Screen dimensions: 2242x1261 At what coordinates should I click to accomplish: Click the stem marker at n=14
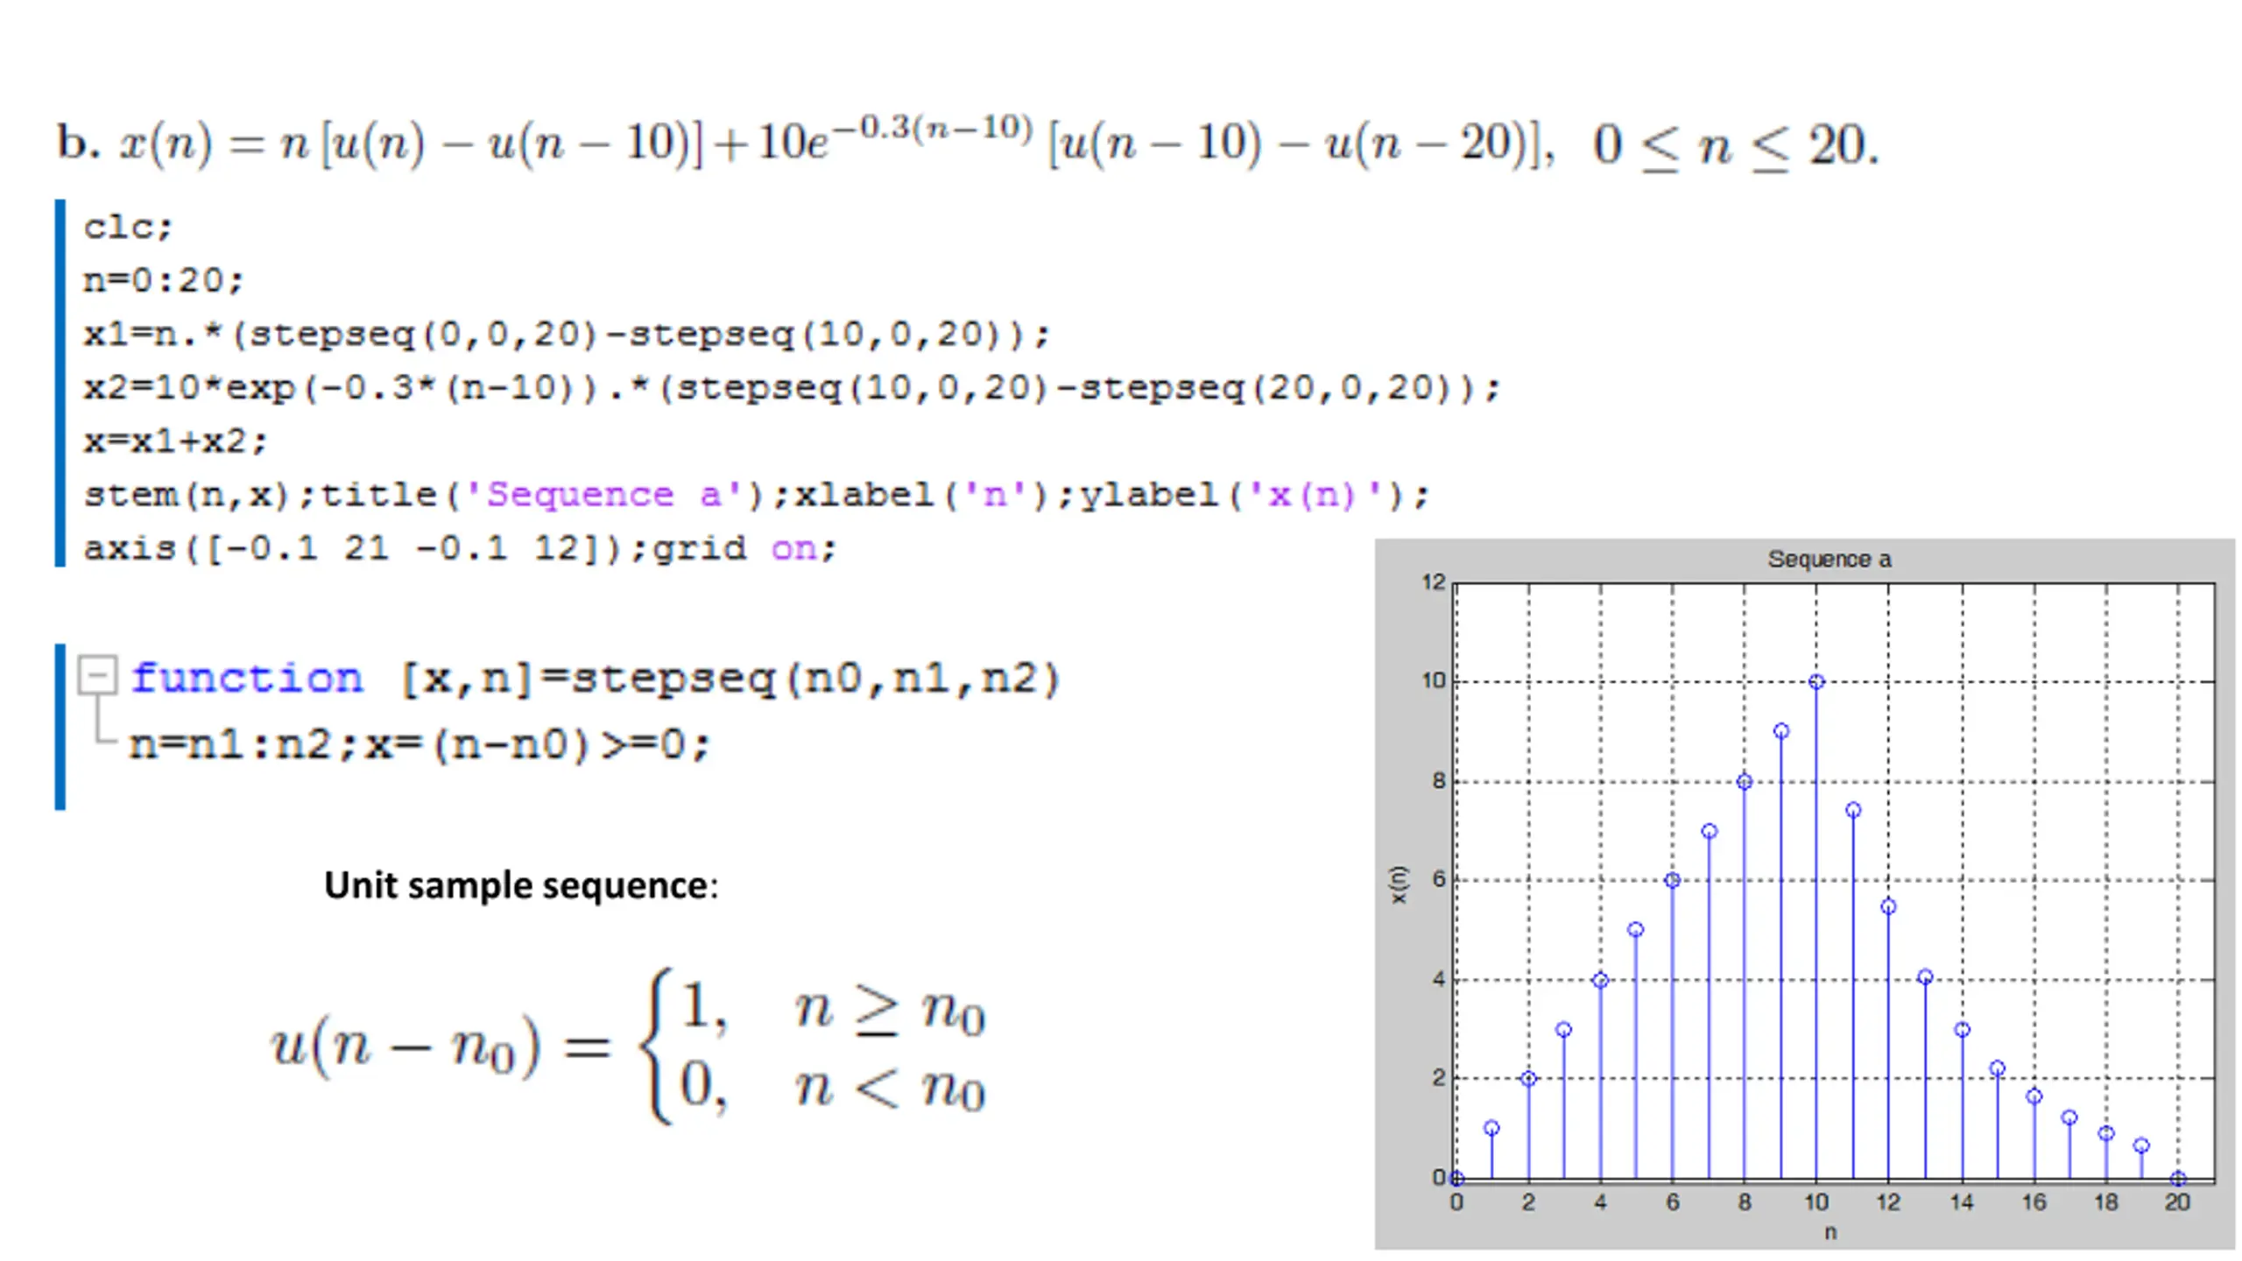click(1962, 1030)
